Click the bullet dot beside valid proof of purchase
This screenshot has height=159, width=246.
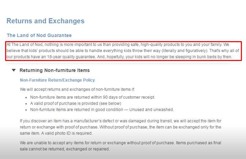tap(26, 104)
